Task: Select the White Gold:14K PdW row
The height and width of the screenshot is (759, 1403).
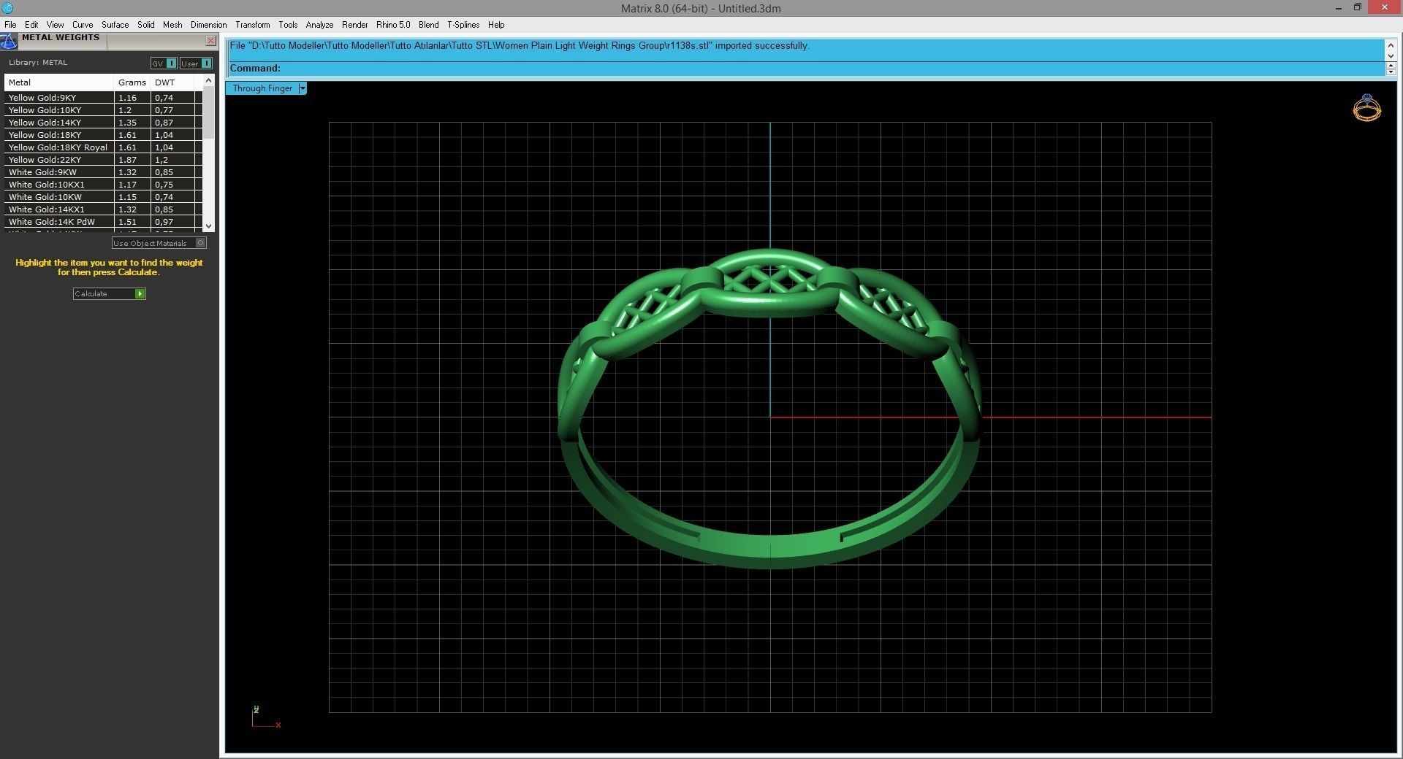Action: pyautogui.click(x=104, y=222)
